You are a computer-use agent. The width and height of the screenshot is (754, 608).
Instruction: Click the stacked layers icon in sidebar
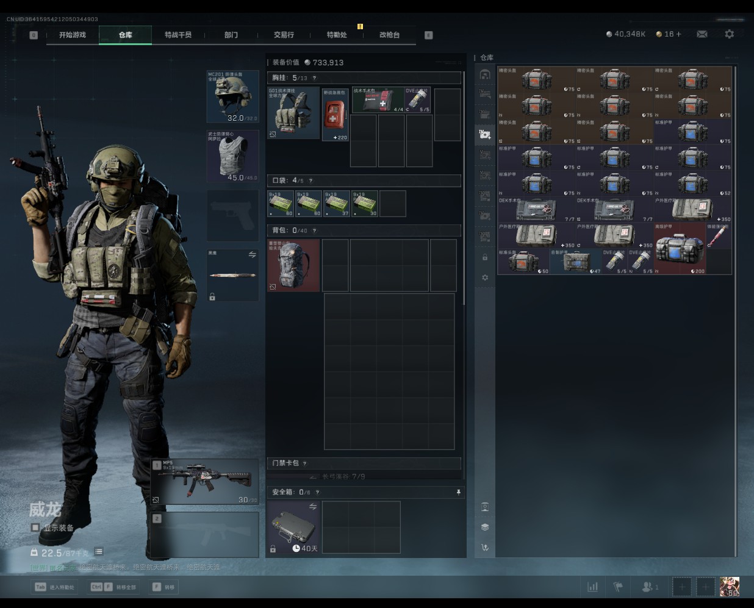pyautogui.click(x=485, y=527)
